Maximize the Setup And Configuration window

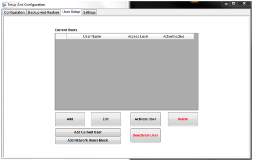click(234, 3)
